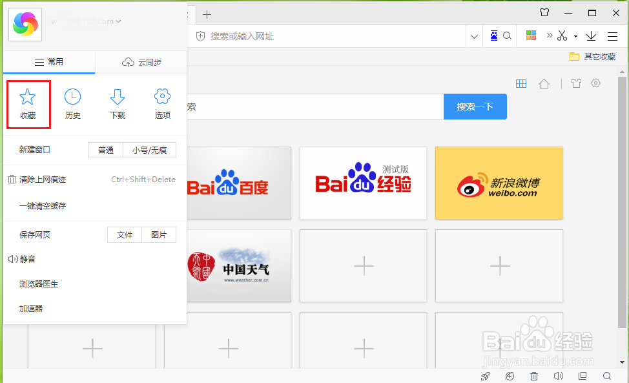Viewport: 629px width, 383px height.
Task: Click the 搜索一下 search button
Action: click(x=475, y=107)
